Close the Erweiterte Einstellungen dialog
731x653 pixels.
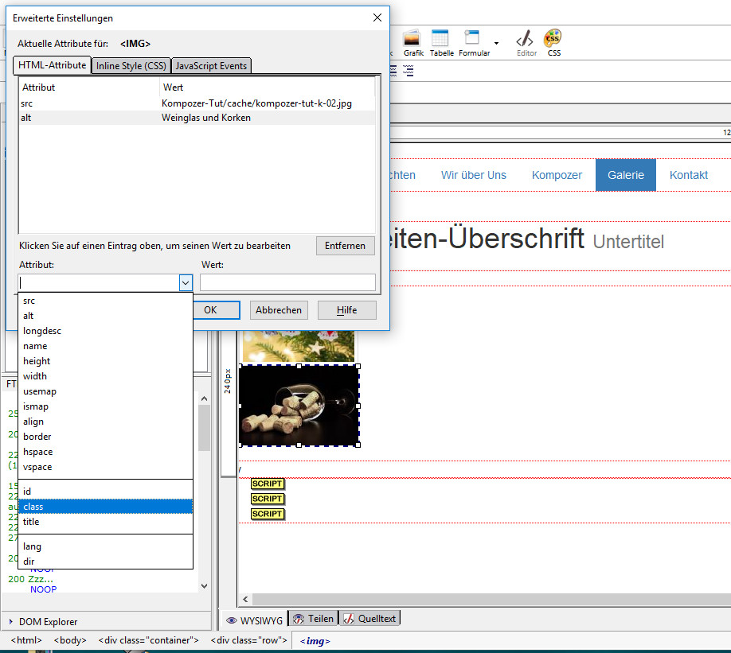click(377, 17)
